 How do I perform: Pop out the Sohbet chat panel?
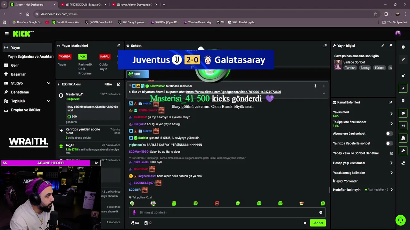click(325, 46)
